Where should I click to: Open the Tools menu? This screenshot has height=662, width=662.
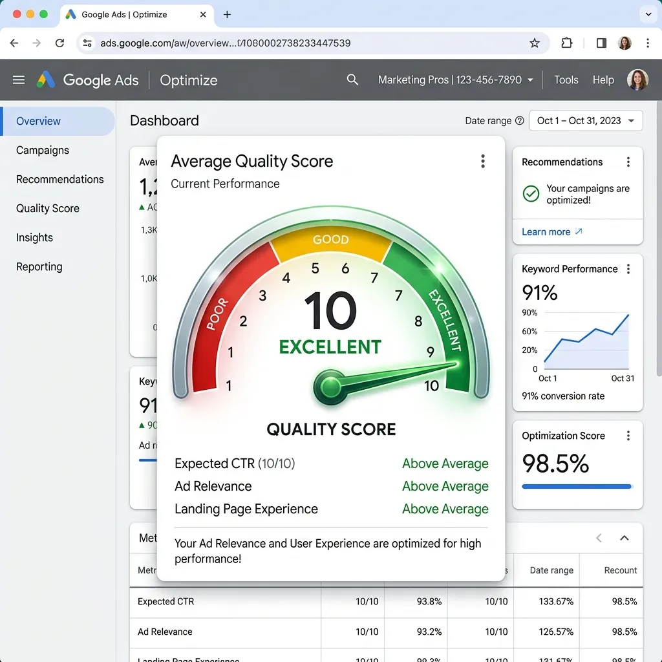tap(566, 80)
